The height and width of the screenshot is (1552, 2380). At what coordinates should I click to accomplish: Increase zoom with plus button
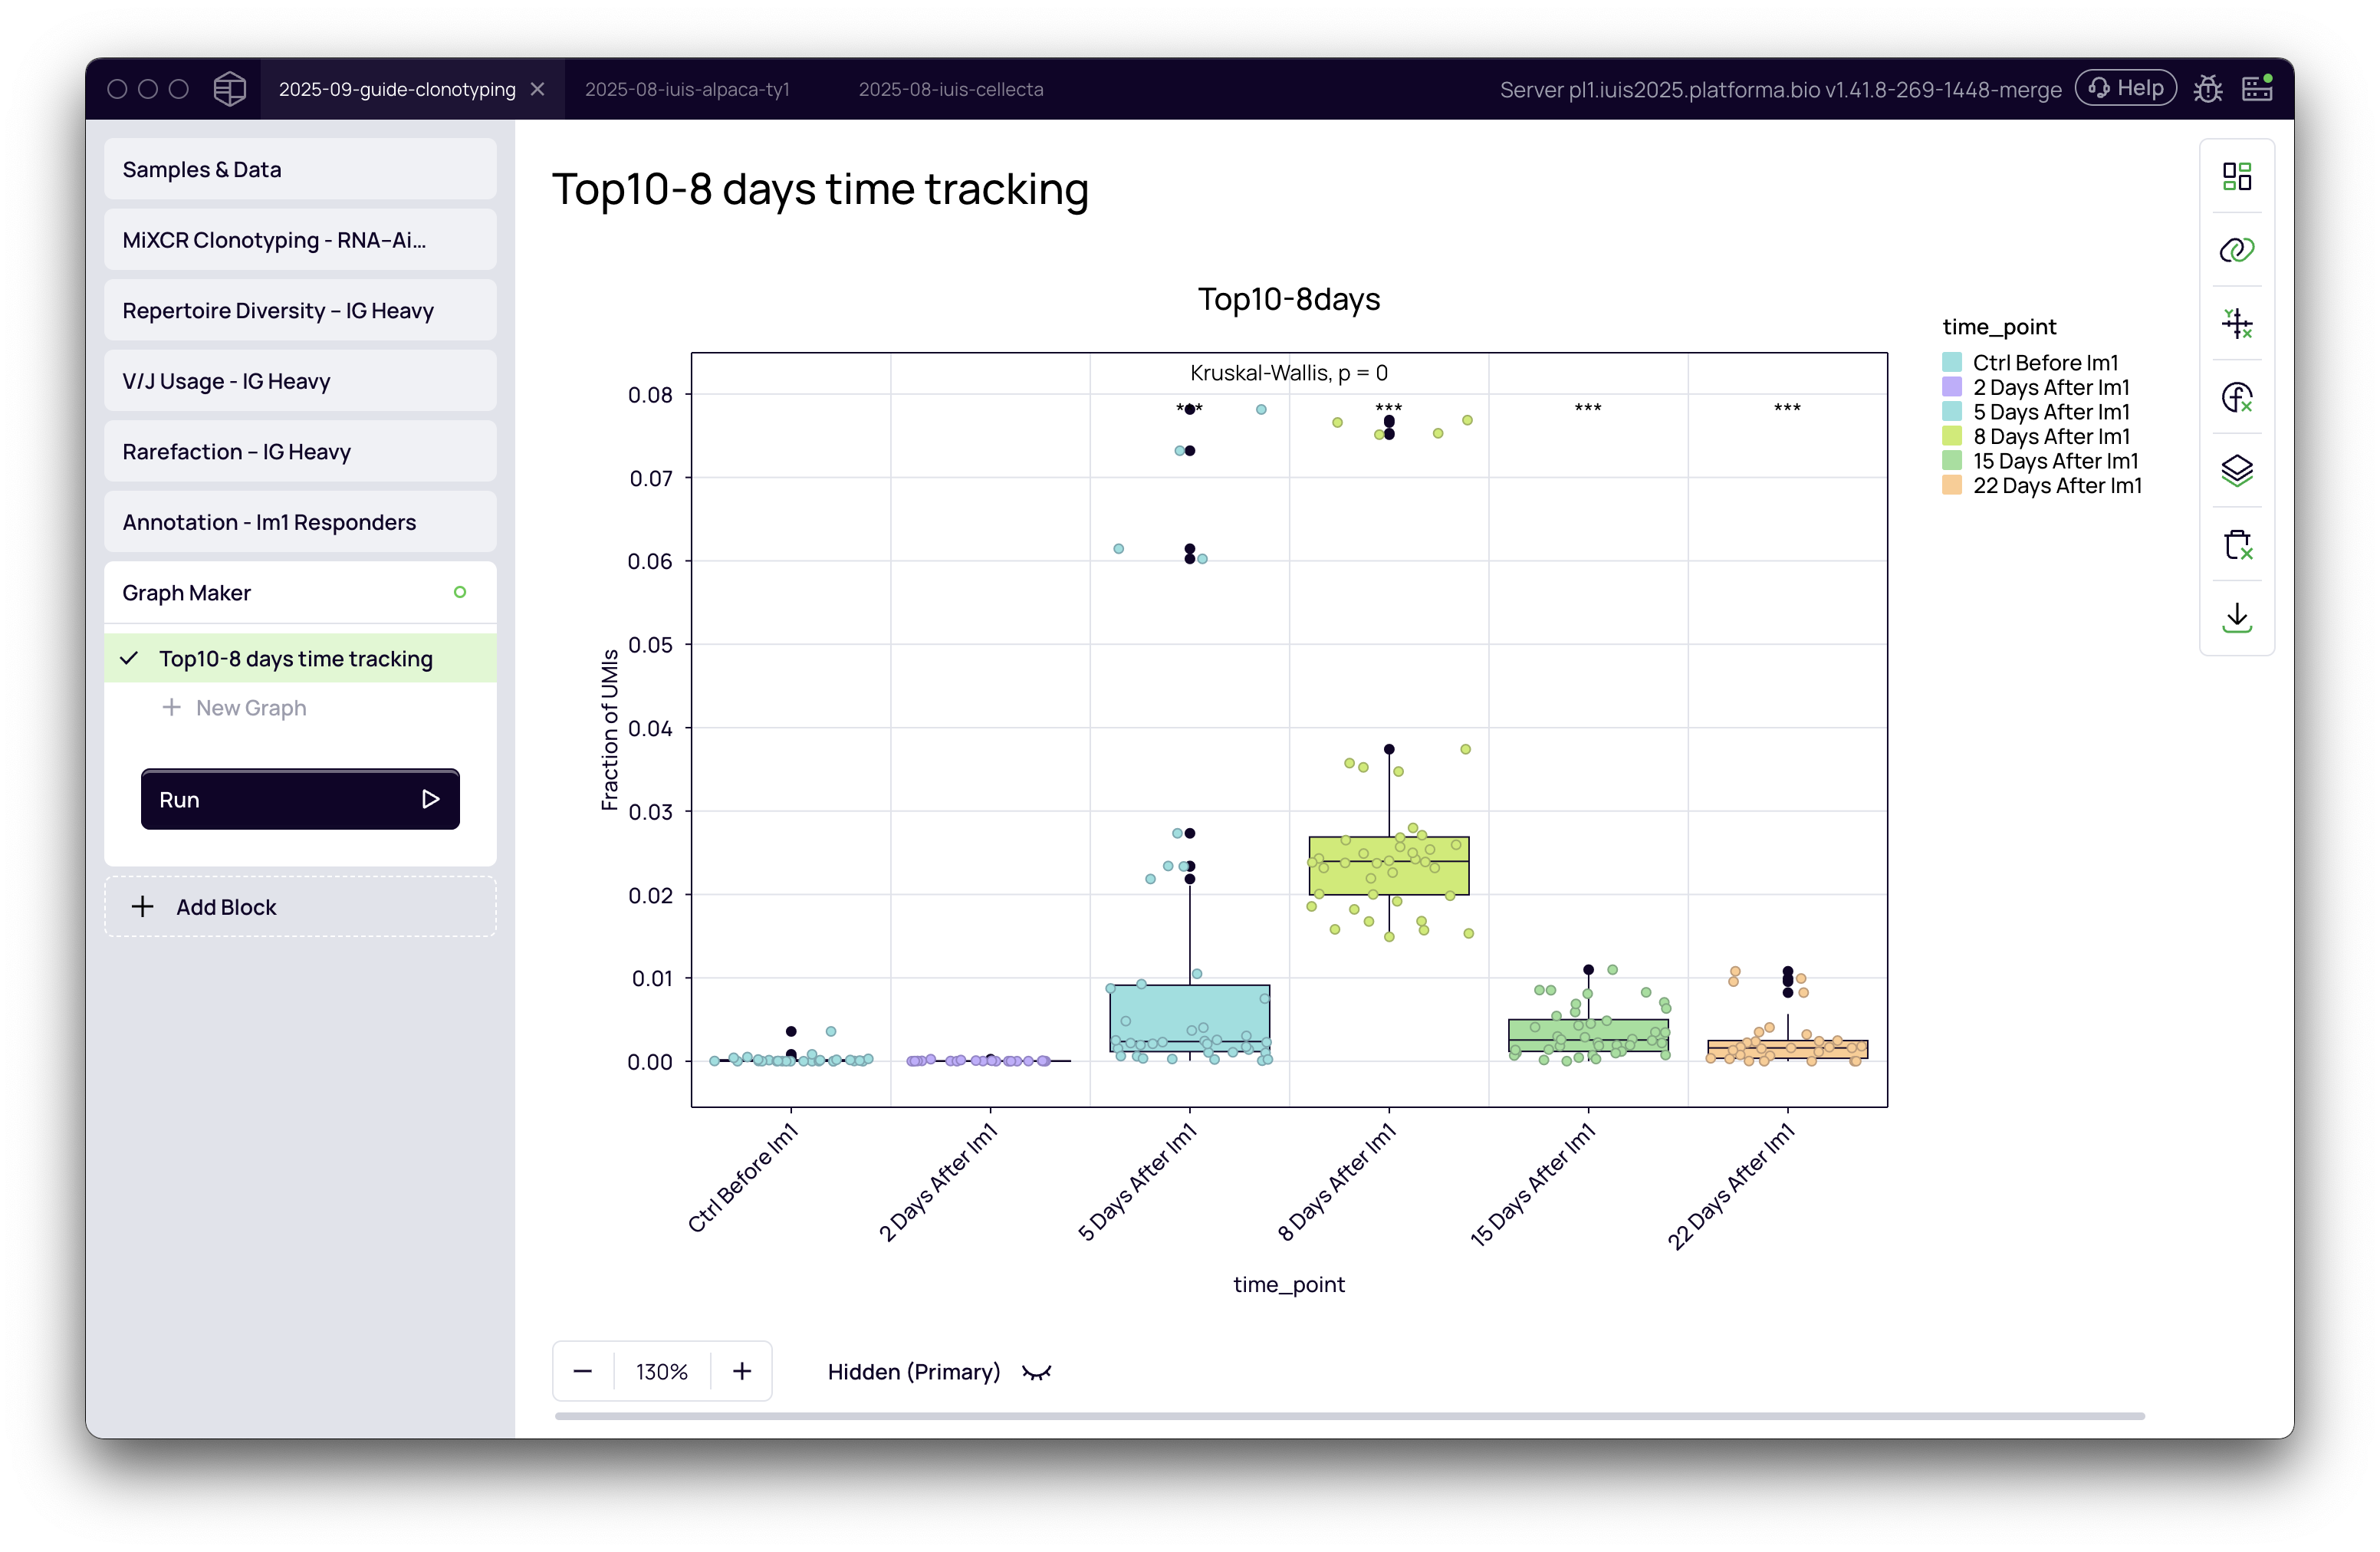[741, 1371]
